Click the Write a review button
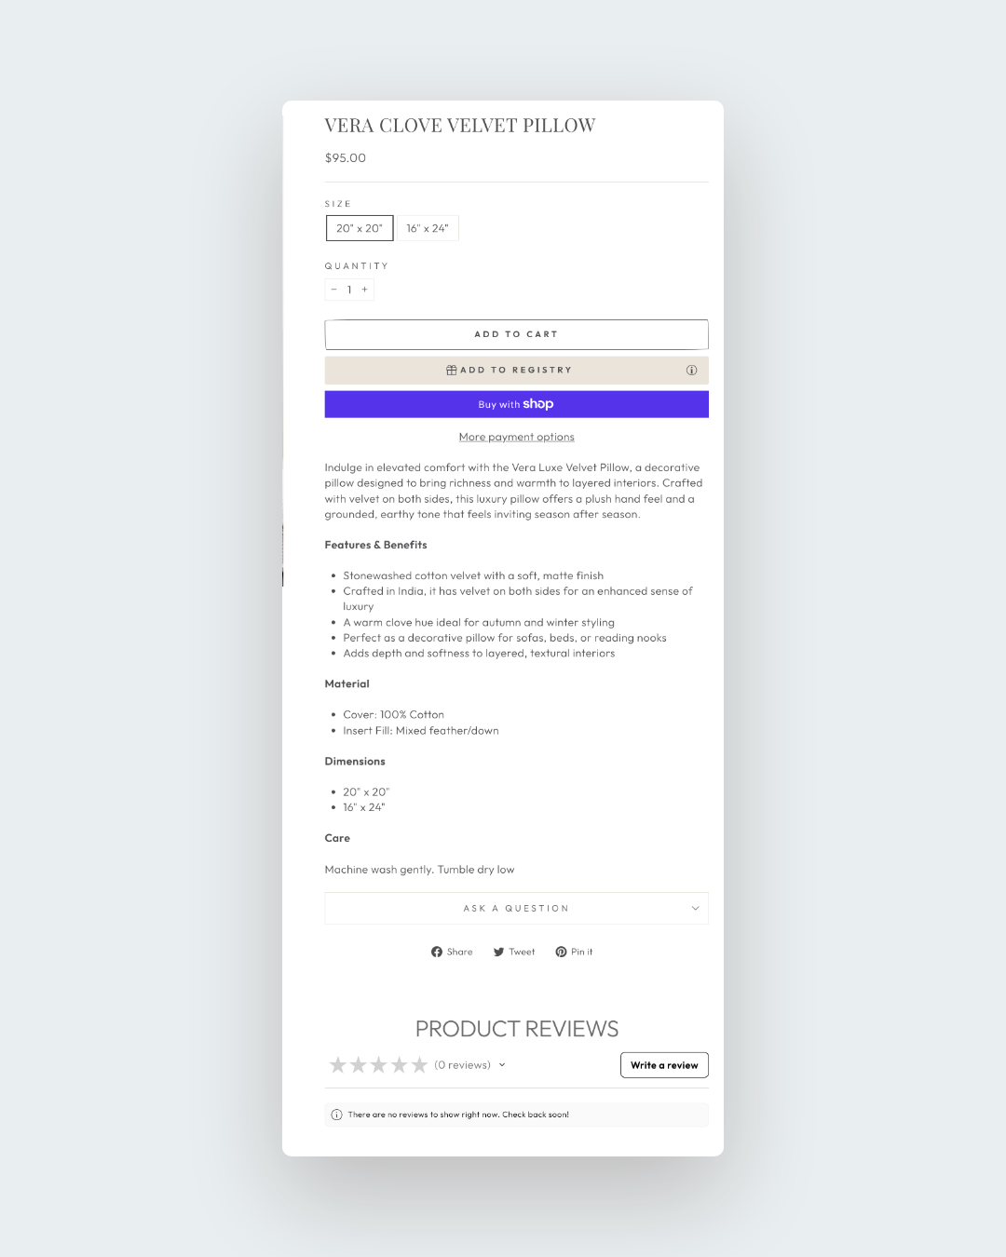1006x1257 pixels. [664, 1065]
